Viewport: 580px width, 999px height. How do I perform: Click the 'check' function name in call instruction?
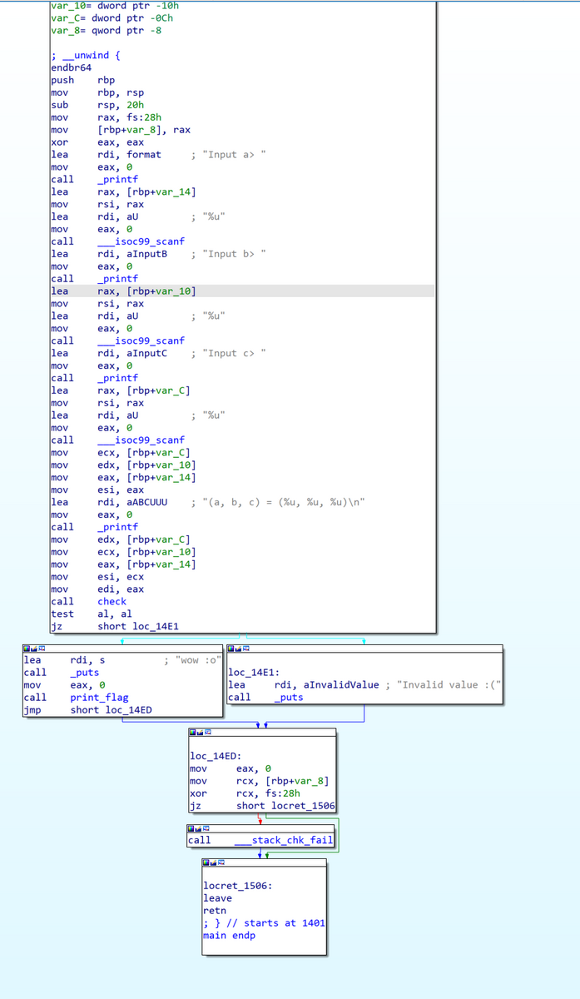pos(112,601)
